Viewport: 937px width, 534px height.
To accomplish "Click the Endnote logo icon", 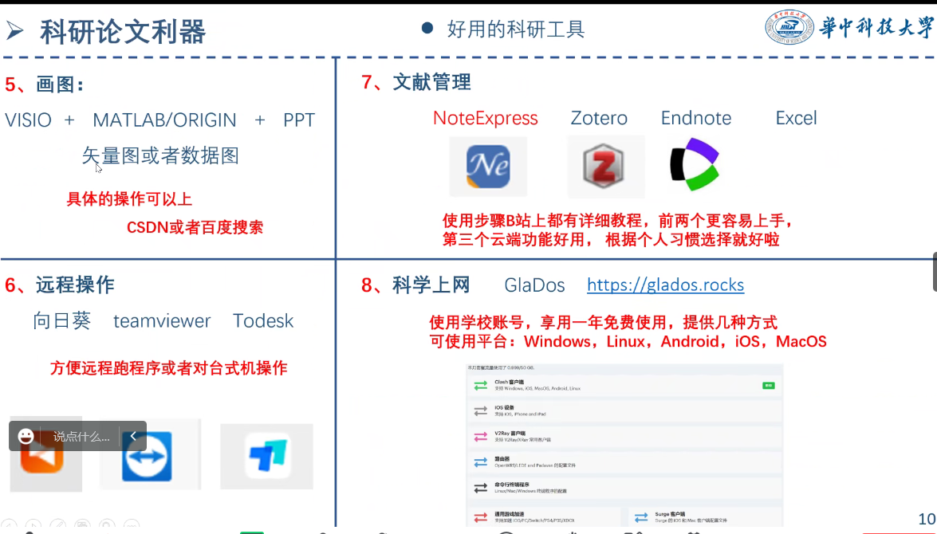I will tap(694, 165).
